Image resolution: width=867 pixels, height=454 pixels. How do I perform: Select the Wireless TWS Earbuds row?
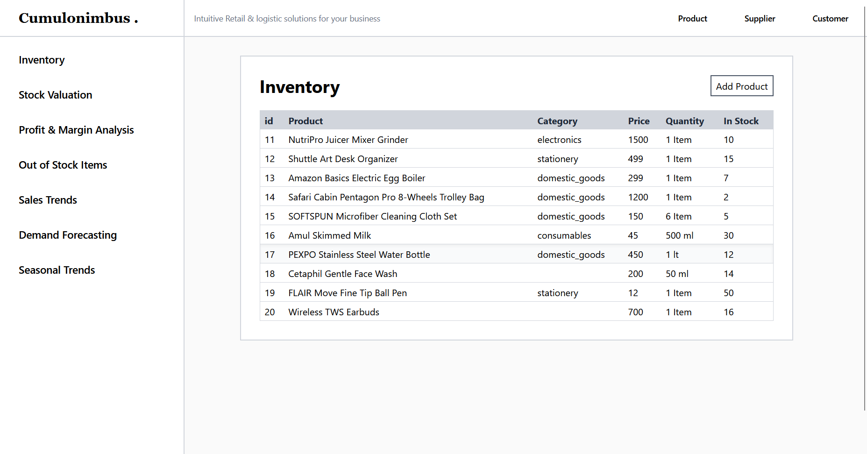(334, 312)
